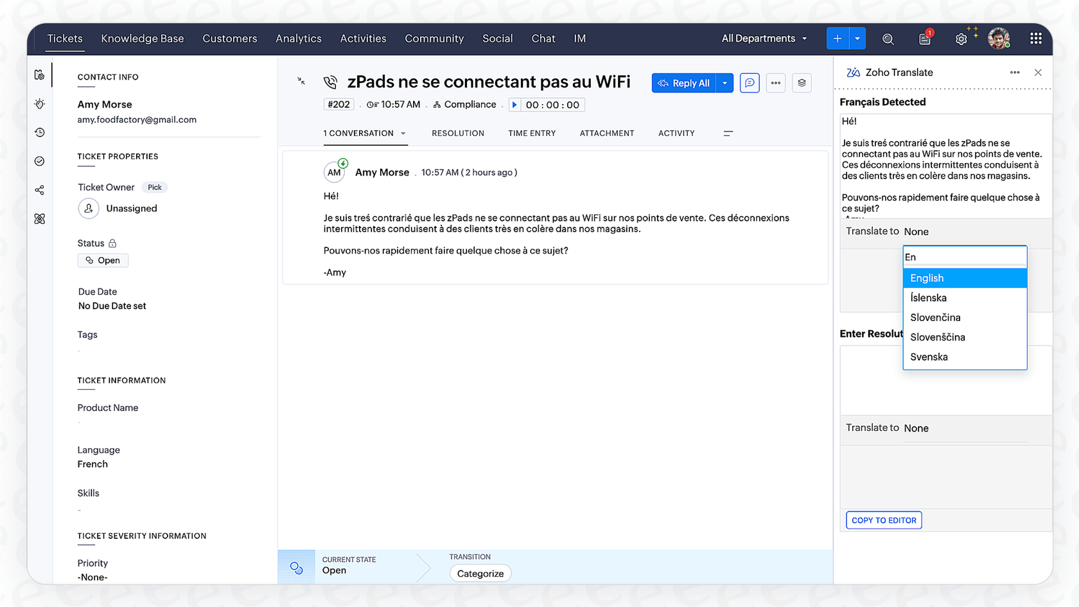Click the layers icon beside the ellipsis
The width and height of the screenshot is (1079, 607).
[x=801, y=83]
